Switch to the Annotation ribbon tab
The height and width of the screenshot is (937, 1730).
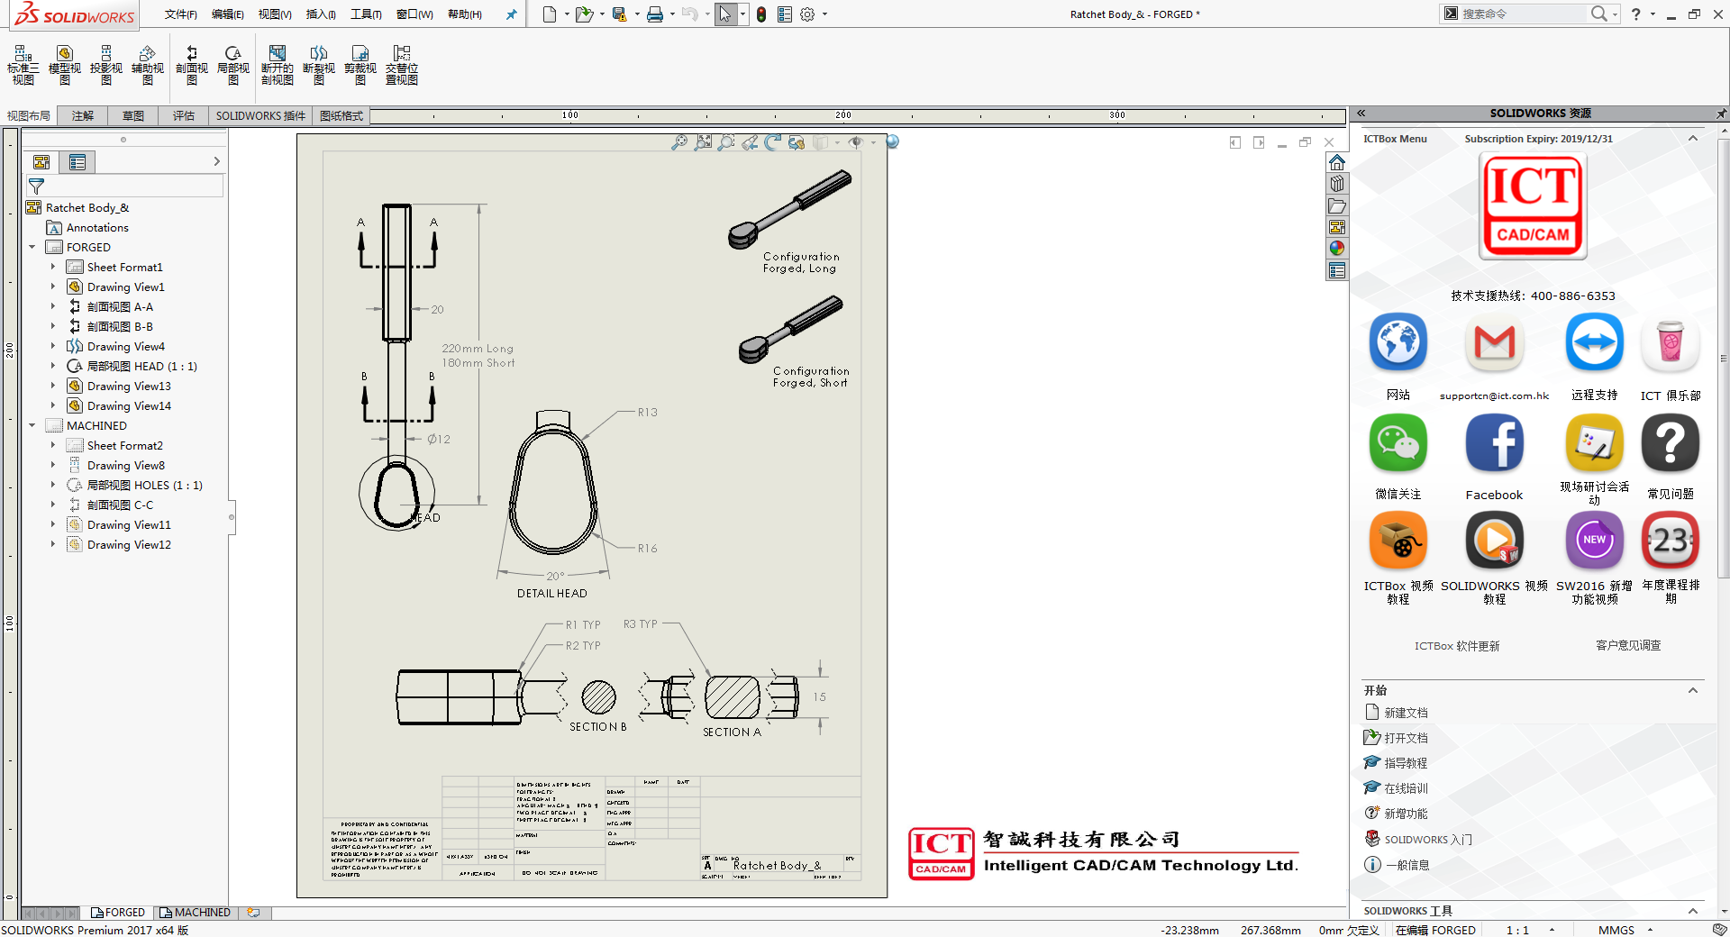[x=83, y=116]
